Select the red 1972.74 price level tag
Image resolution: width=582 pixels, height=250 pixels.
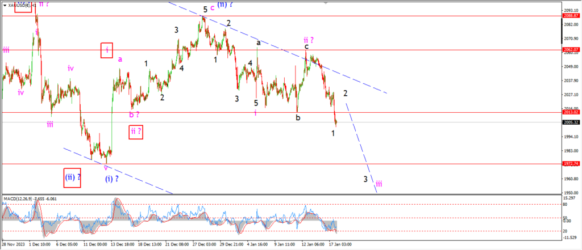click(572, 163)
